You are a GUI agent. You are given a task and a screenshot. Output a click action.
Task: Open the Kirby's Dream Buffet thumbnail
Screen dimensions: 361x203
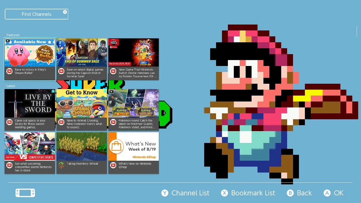tap(30, 52)
